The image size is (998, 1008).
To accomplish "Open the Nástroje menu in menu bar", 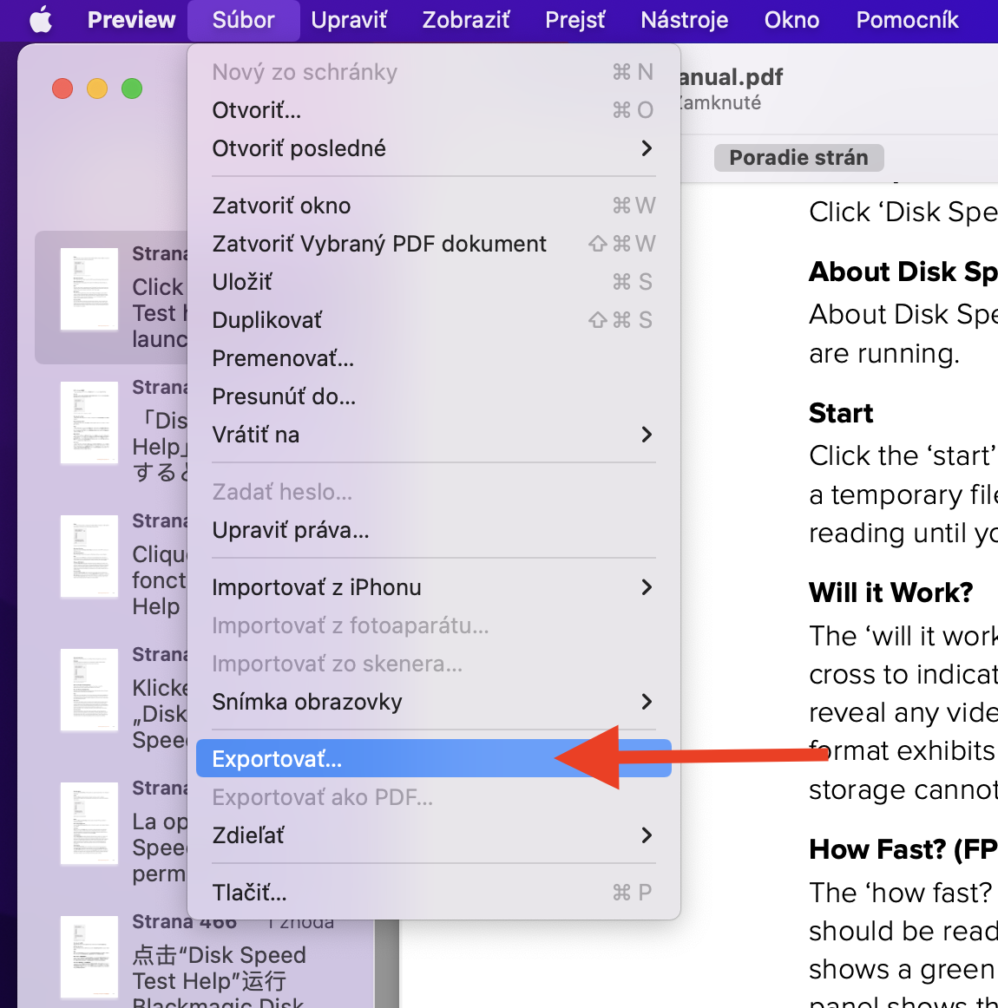I will coord(684,20).
